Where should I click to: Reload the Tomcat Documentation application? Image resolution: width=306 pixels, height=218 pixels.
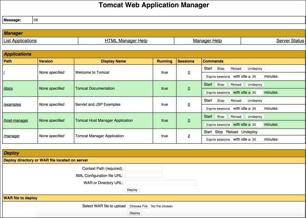pos(236,84)
